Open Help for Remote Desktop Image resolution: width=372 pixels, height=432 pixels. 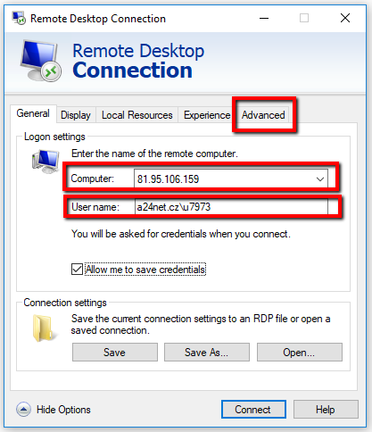[326, 410]
